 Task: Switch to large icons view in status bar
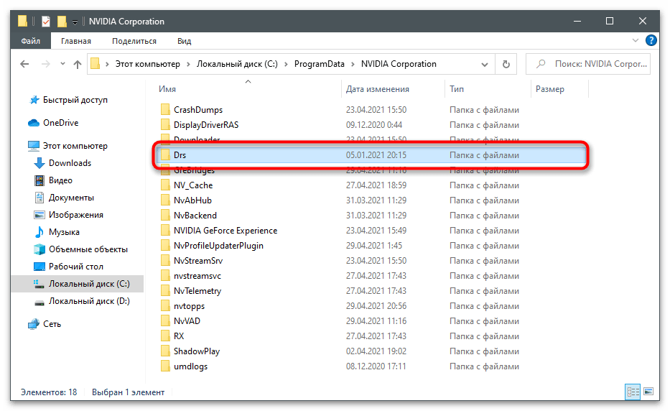point(648,392)
